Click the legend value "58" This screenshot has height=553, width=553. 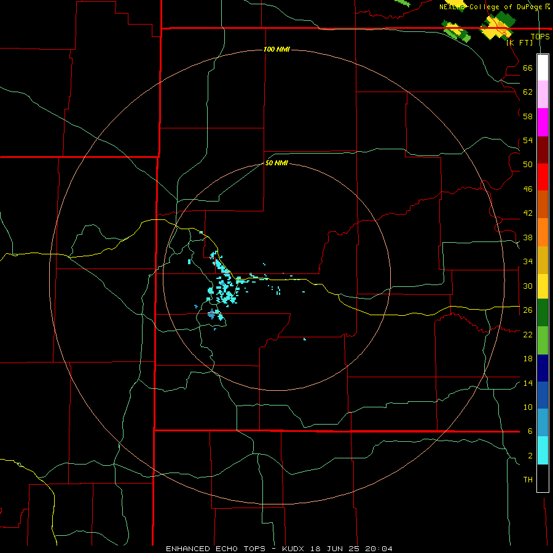(528, 116)
